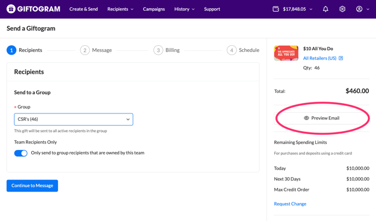Jump to the Billing step

(x=167, y=50)
